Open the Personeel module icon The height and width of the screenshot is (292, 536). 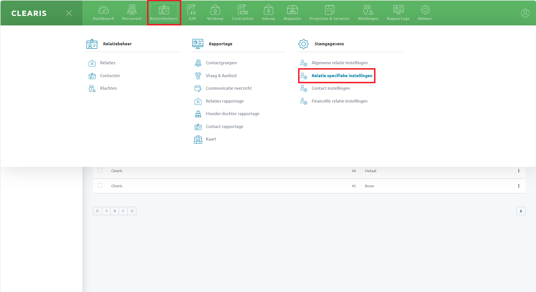pyautogui.click(x=132, y=10)
